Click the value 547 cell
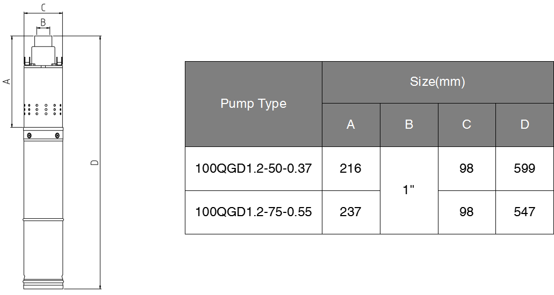 click(x=524, y=212)
